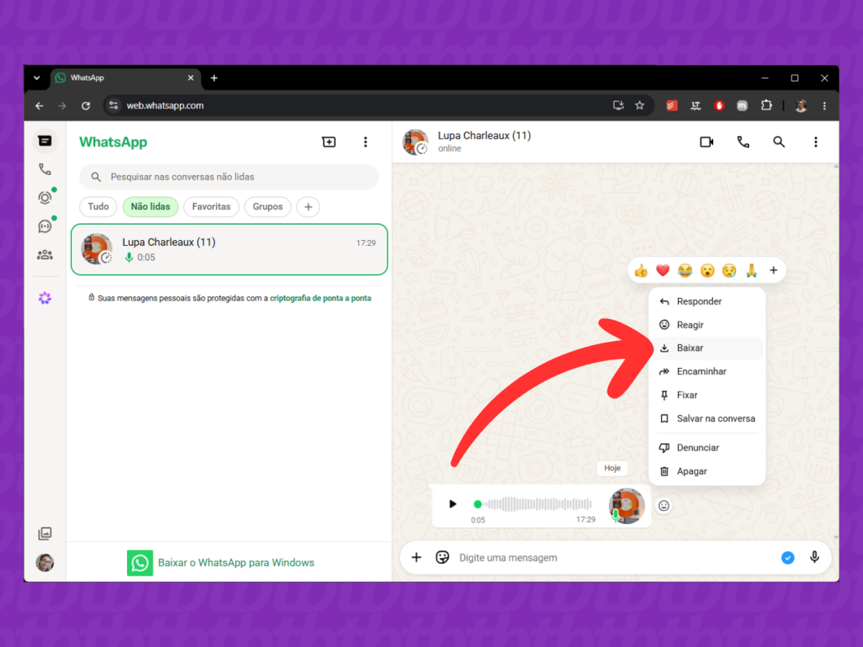Click the Digite uma mensagem field

(614, 557)
